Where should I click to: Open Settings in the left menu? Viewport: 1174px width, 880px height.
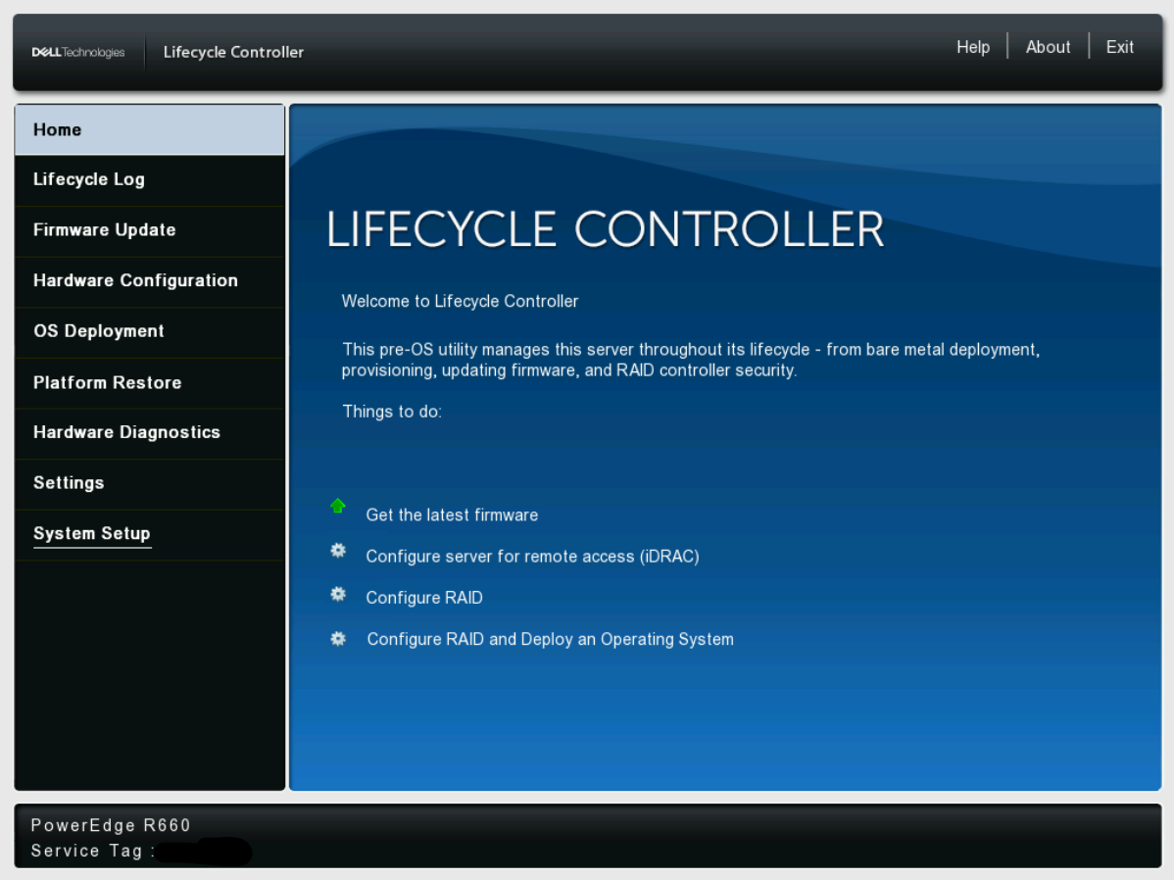pyautogui.click(x=150, y=484)
